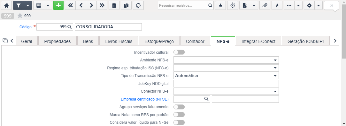
Task: Switch to grid view icon
Action: [39, 5]
